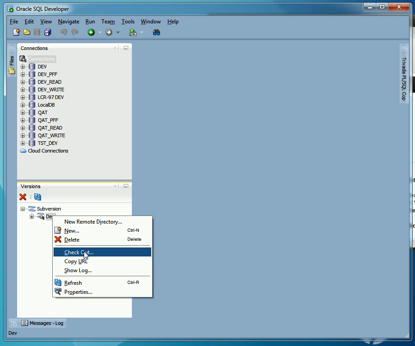
Task: Open dropdown arrow beside Forward button
Action: pos(118,32)
